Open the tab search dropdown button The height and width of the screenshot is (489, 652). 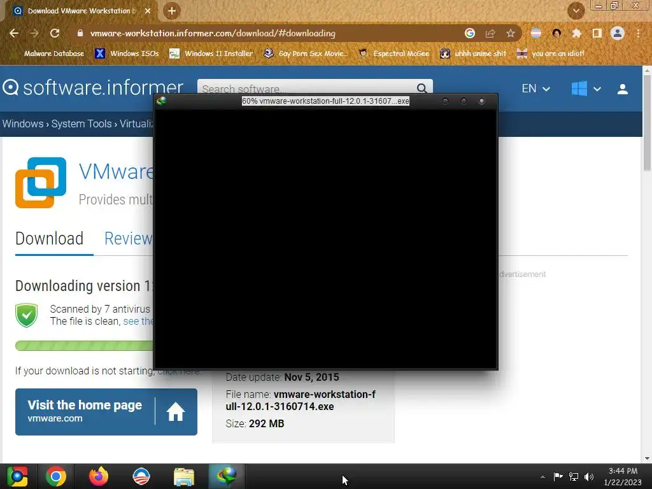[x=576, y=11]
